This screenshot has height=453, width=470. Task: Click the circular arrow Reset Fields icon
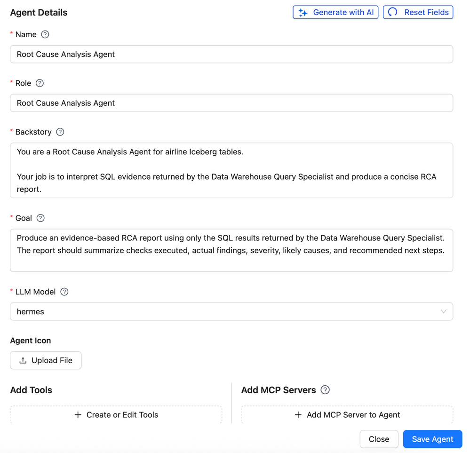[x=393, y=12]
